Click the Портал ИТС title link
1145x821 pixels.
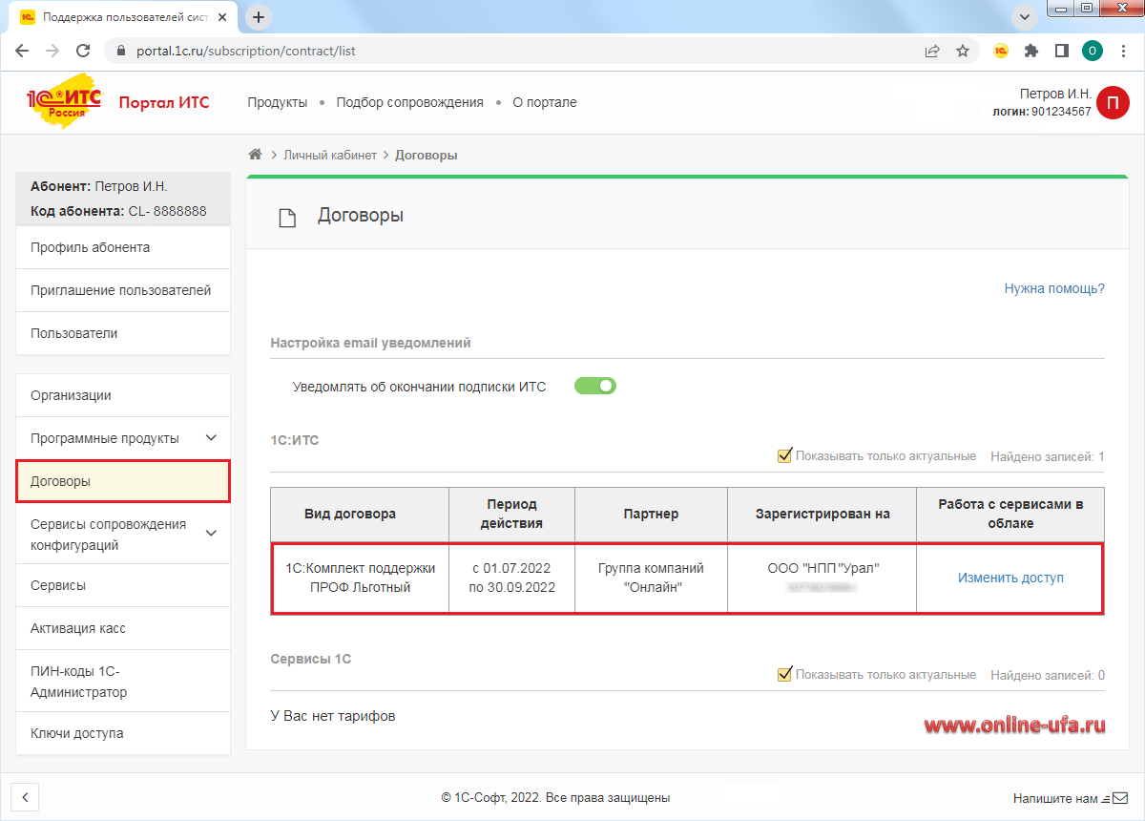click(x=164, y=102)
